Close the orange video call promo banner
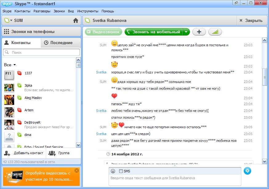Image resolution: width=269 pixels, height=189 pixels. (x=77, y=171)
